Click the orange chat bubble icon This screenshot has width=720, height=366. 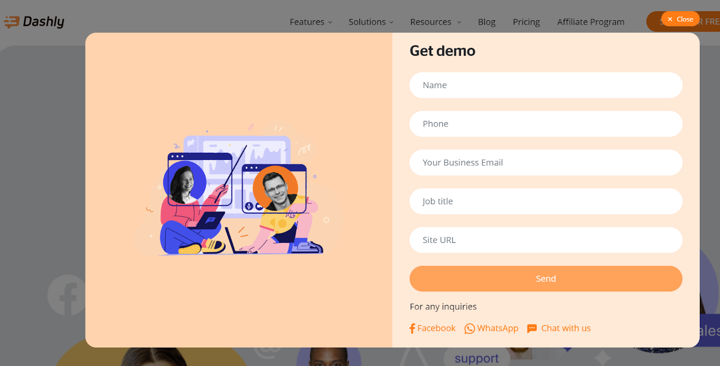[x=532, y=329]
